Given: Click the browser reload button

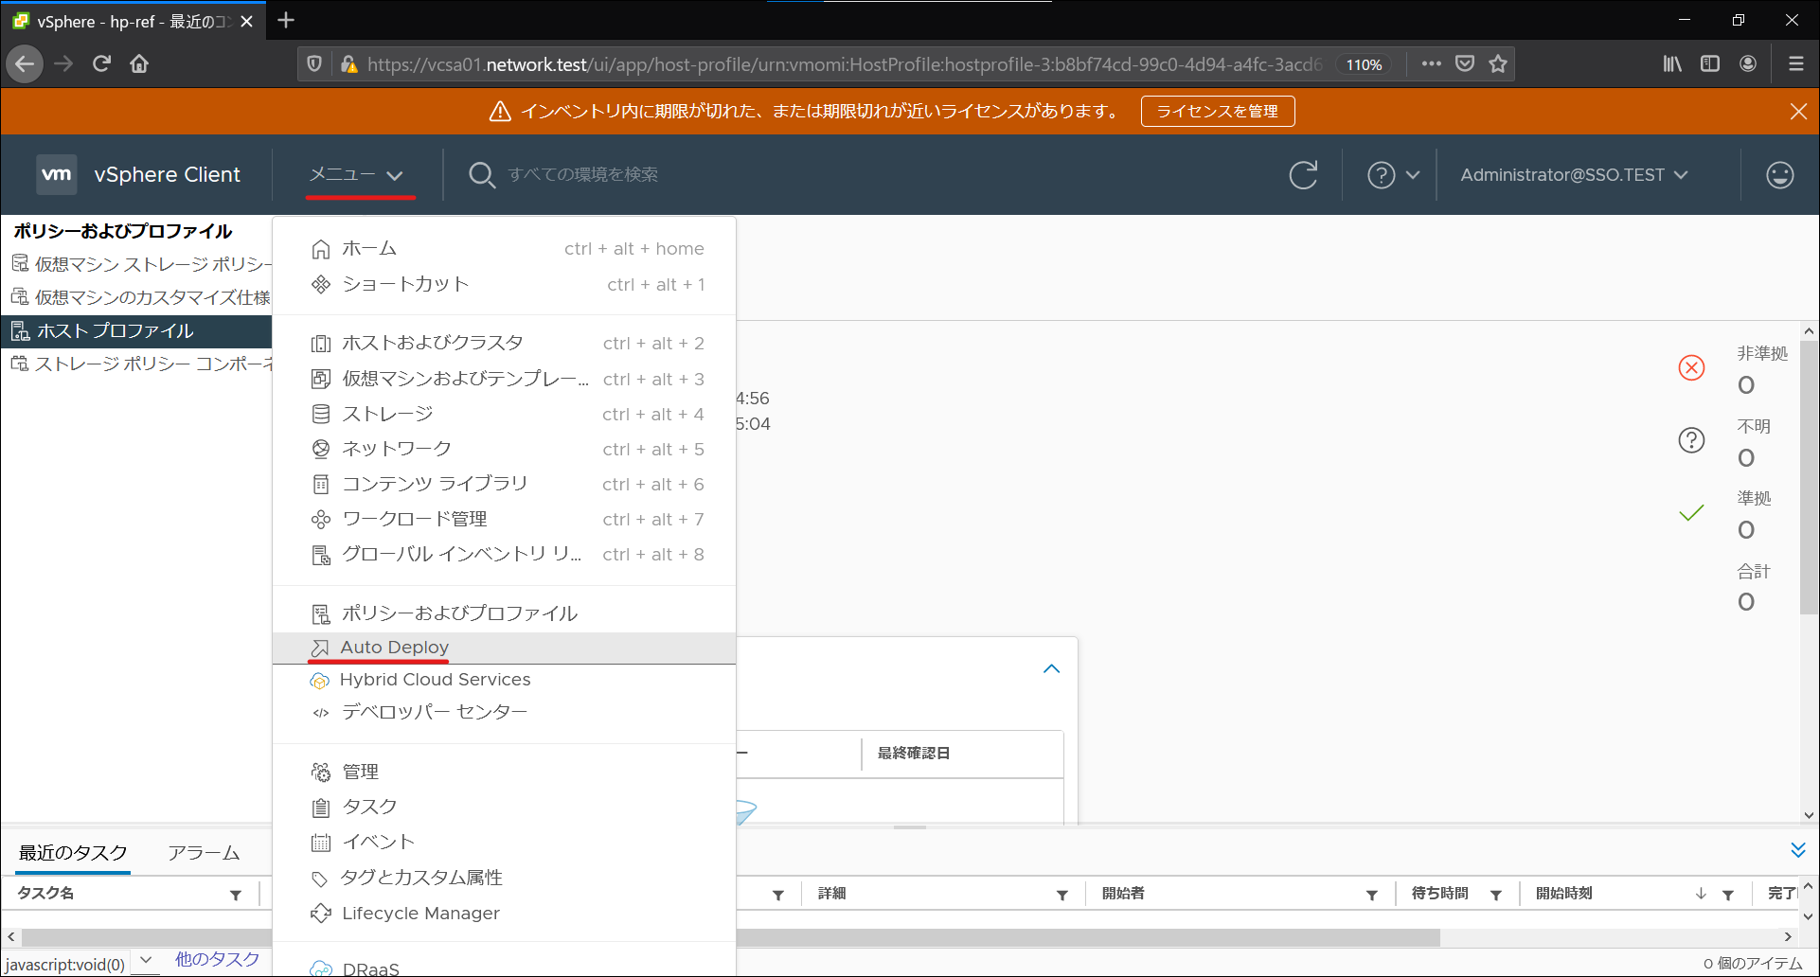Looking at the screenshot, I should point(101,63).
